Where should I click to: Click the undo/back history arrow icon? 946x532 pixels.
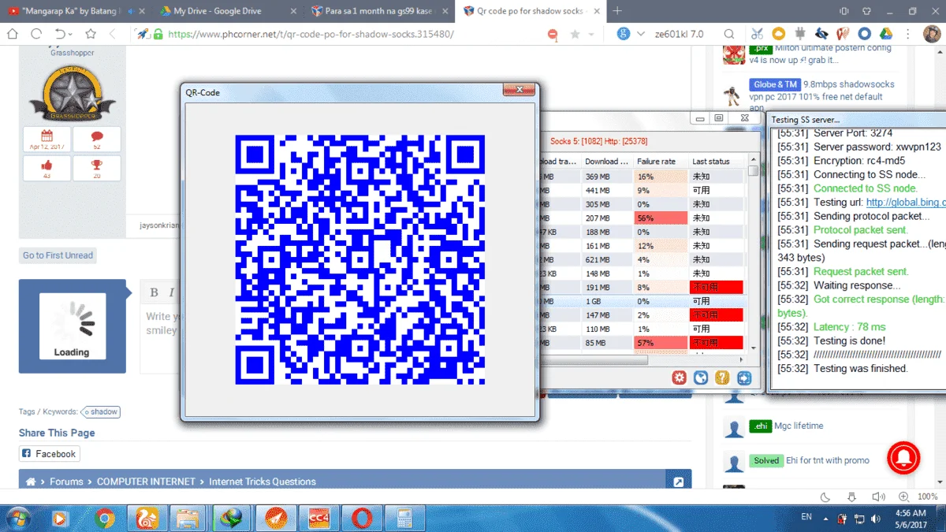59,34
